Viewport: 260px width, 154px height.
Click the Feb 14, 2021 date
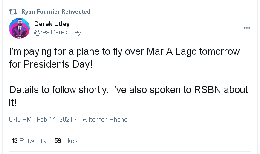tap(55, 120)
